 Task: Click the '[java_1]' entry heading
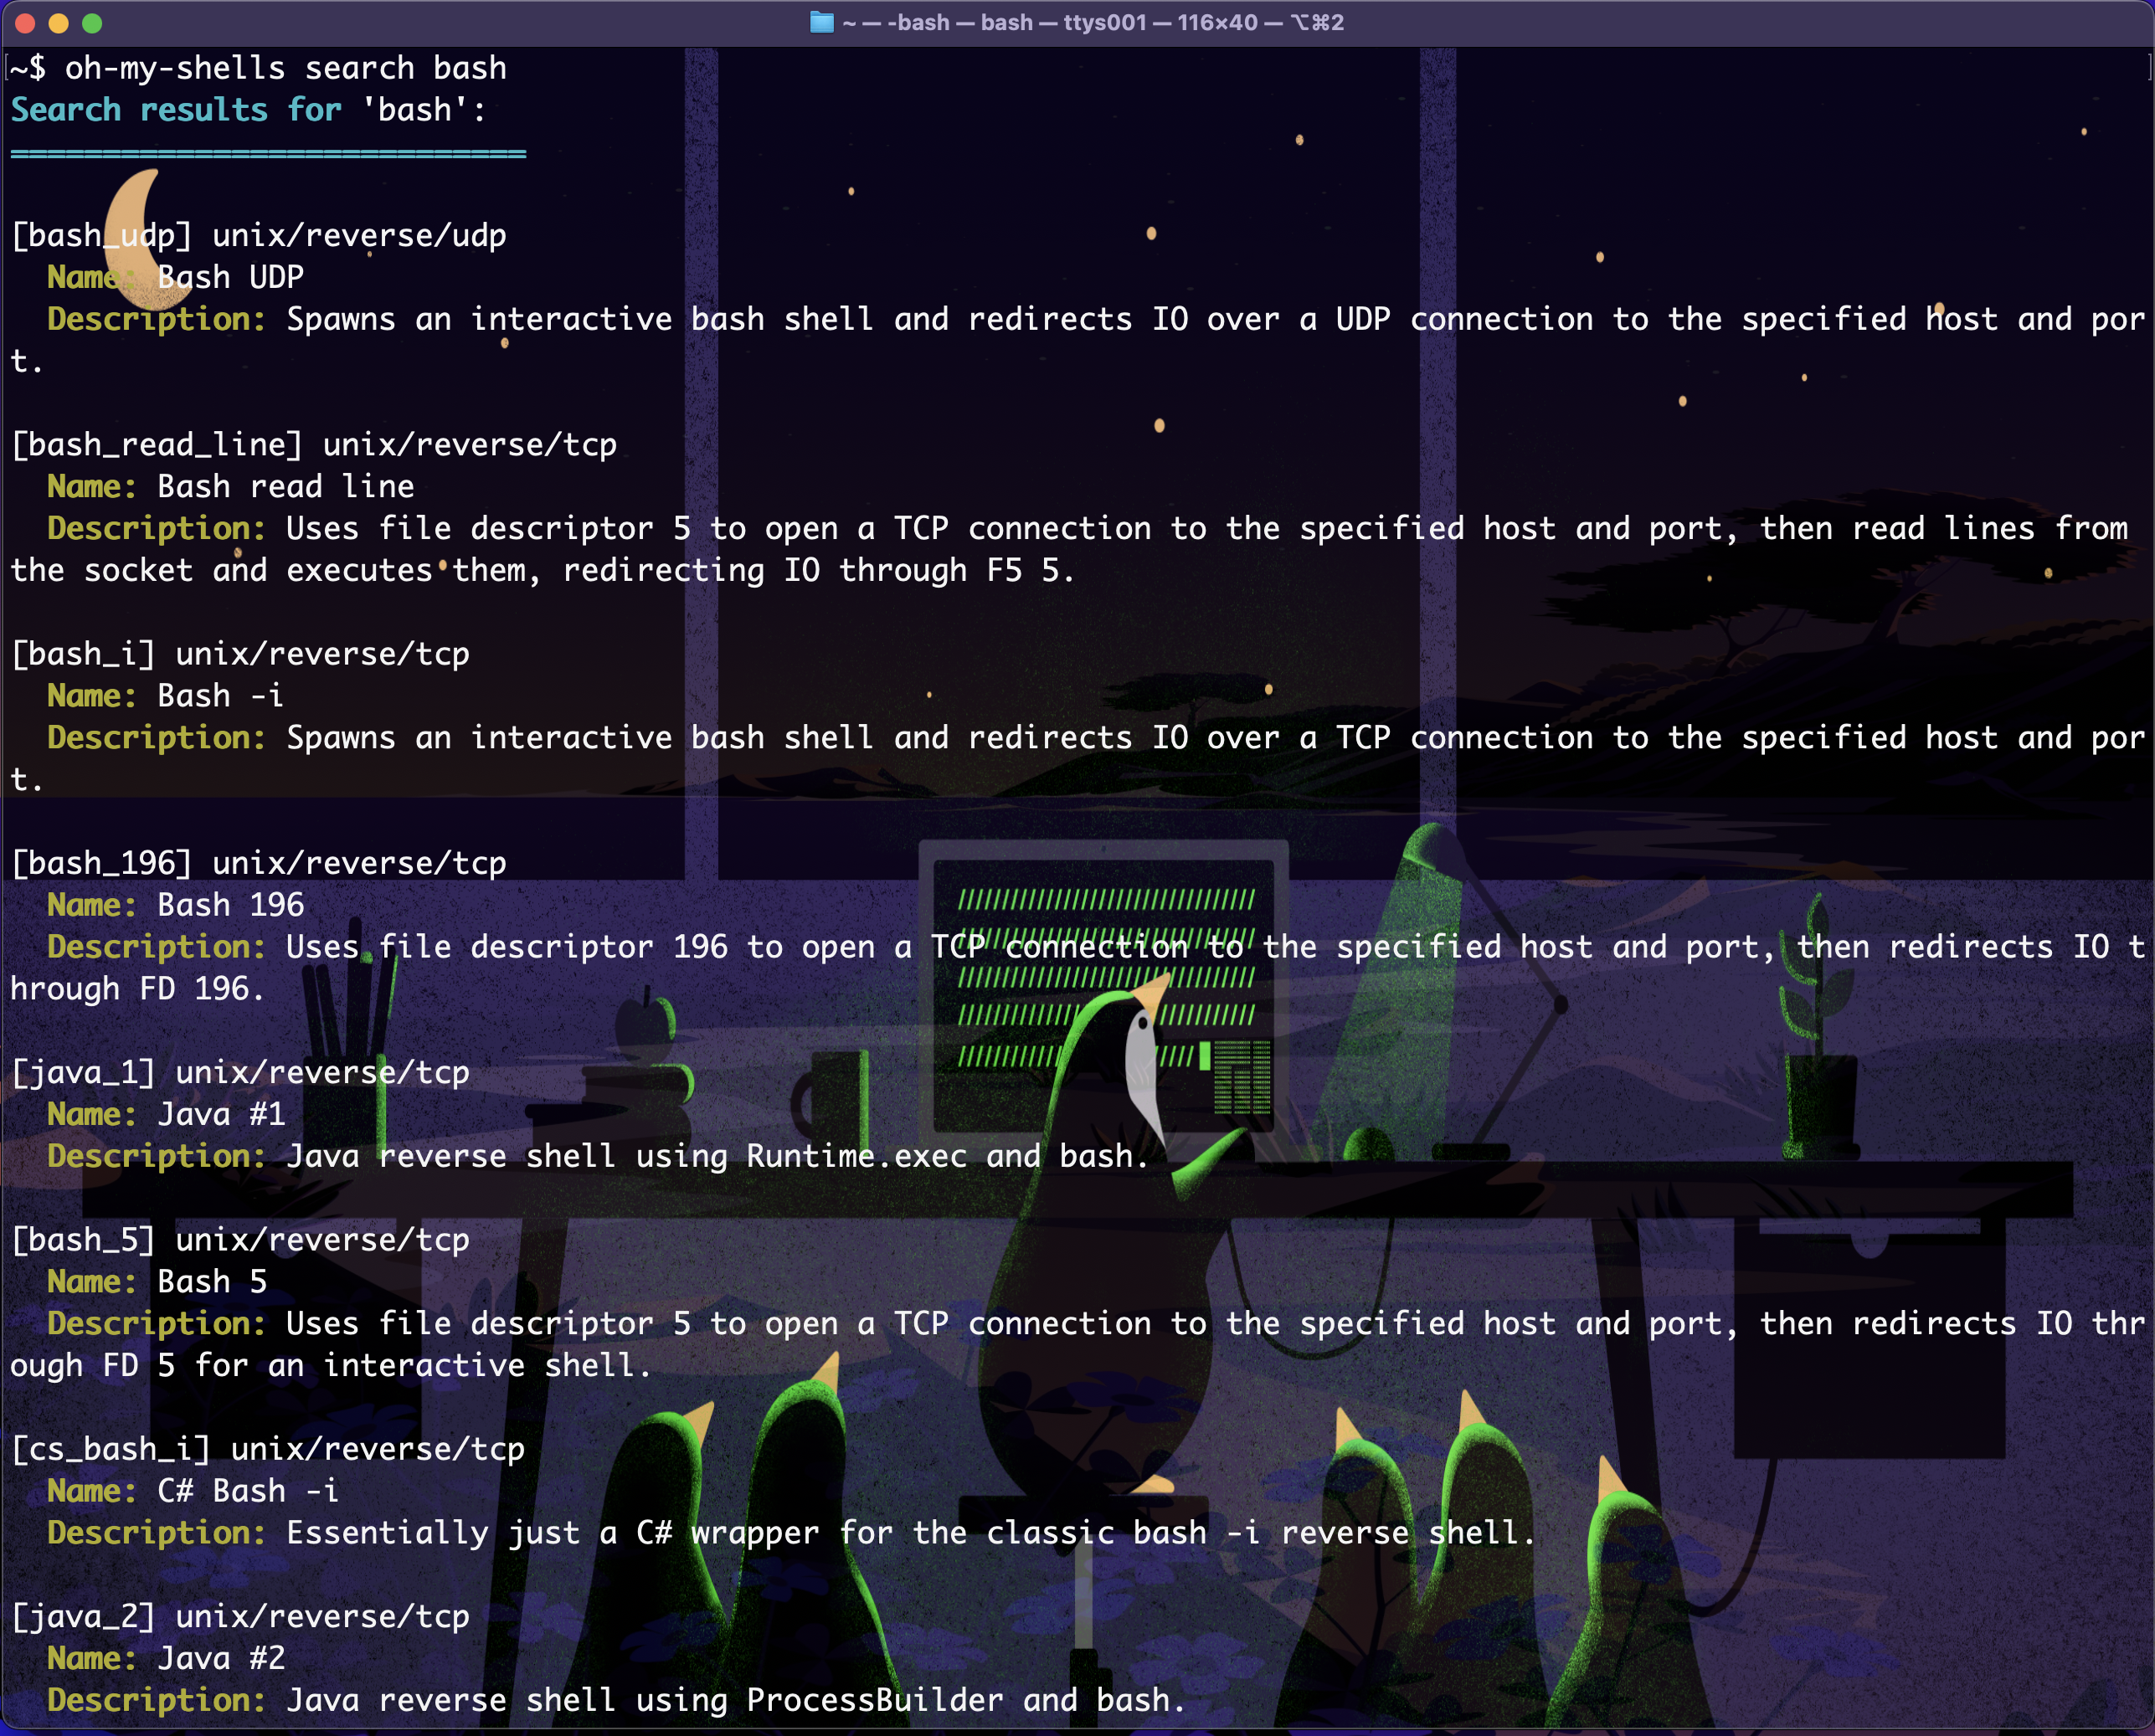pyautogui.click(x=83, y=1073)
